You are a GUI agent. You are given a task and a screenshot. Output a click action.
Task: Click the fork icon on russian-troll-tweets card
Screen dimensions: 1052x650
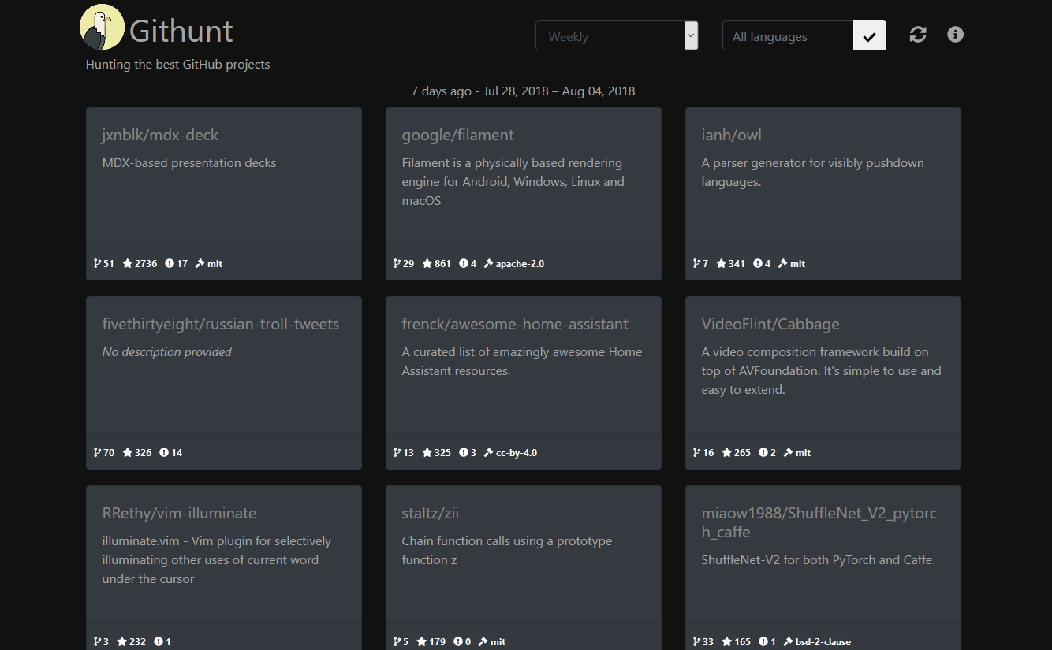point(98,453)
